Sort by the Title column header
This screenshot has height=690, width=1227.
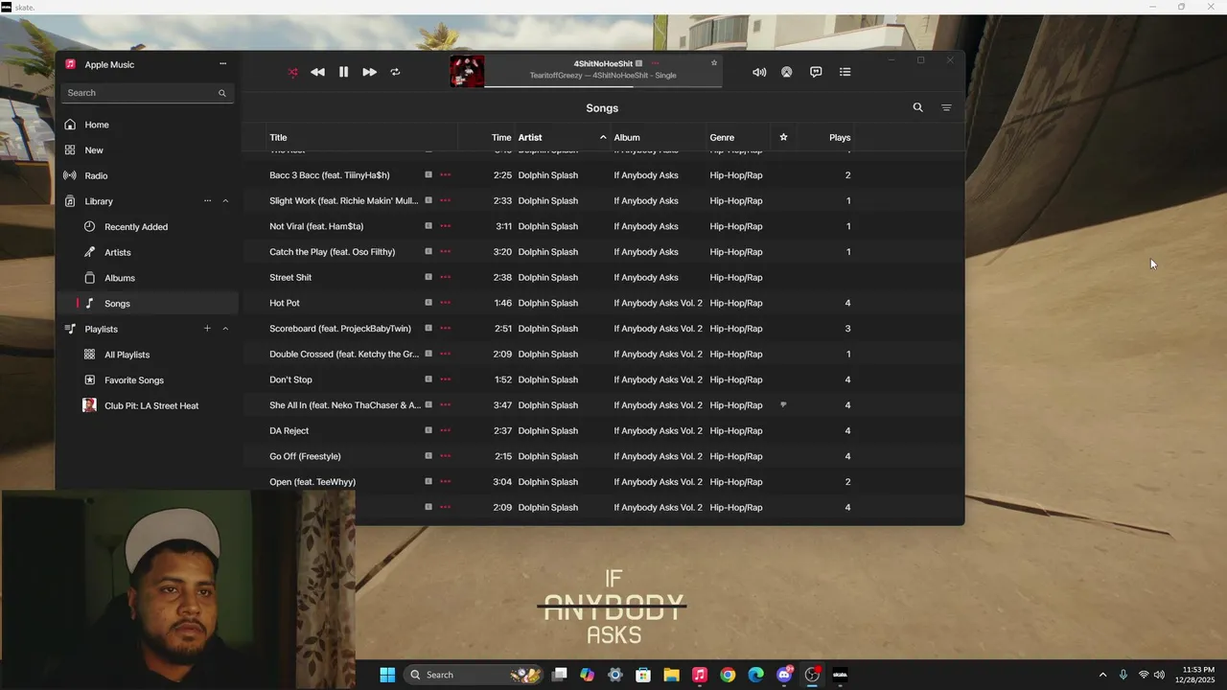pos(278,137)
